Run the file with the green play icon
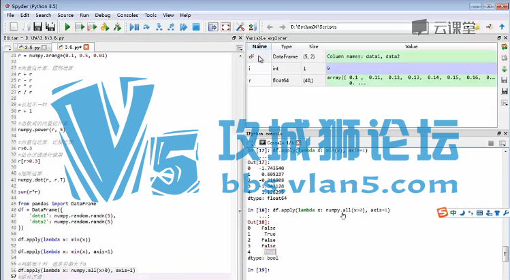Image resolution: width=510 pixels, height=280 pixels. tap(67, 27)
